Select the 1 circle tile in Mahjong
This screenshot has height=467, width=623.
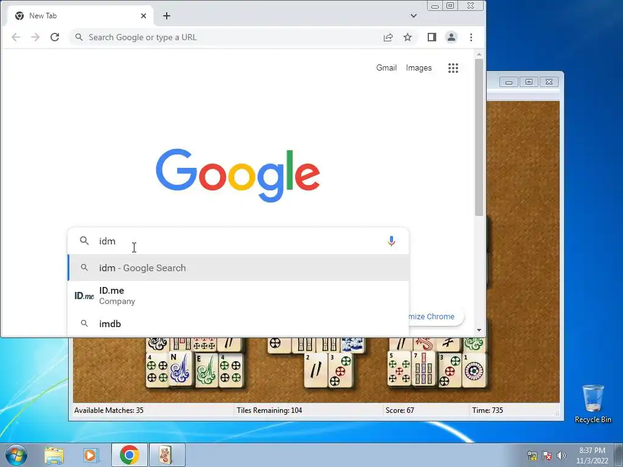(474, 370)
